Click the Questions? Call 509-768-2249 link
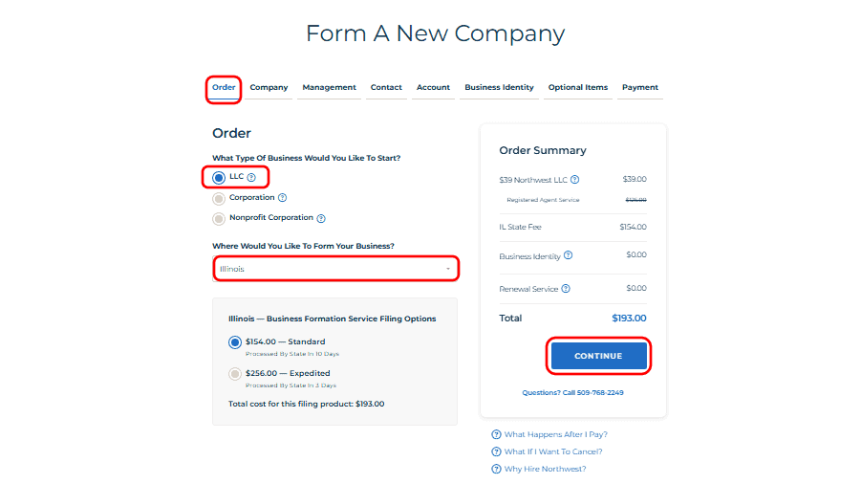The width and height of the screenshot is (861, 484). click(x=572, y=392)
